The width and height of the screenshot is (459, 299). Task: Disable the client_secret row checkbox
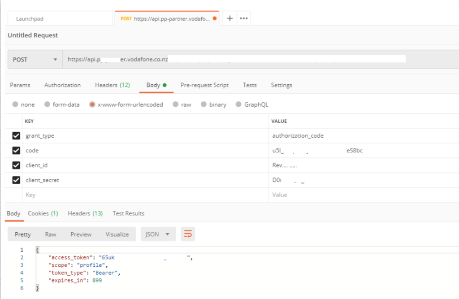pyautogui.click(x=16, y=180)
